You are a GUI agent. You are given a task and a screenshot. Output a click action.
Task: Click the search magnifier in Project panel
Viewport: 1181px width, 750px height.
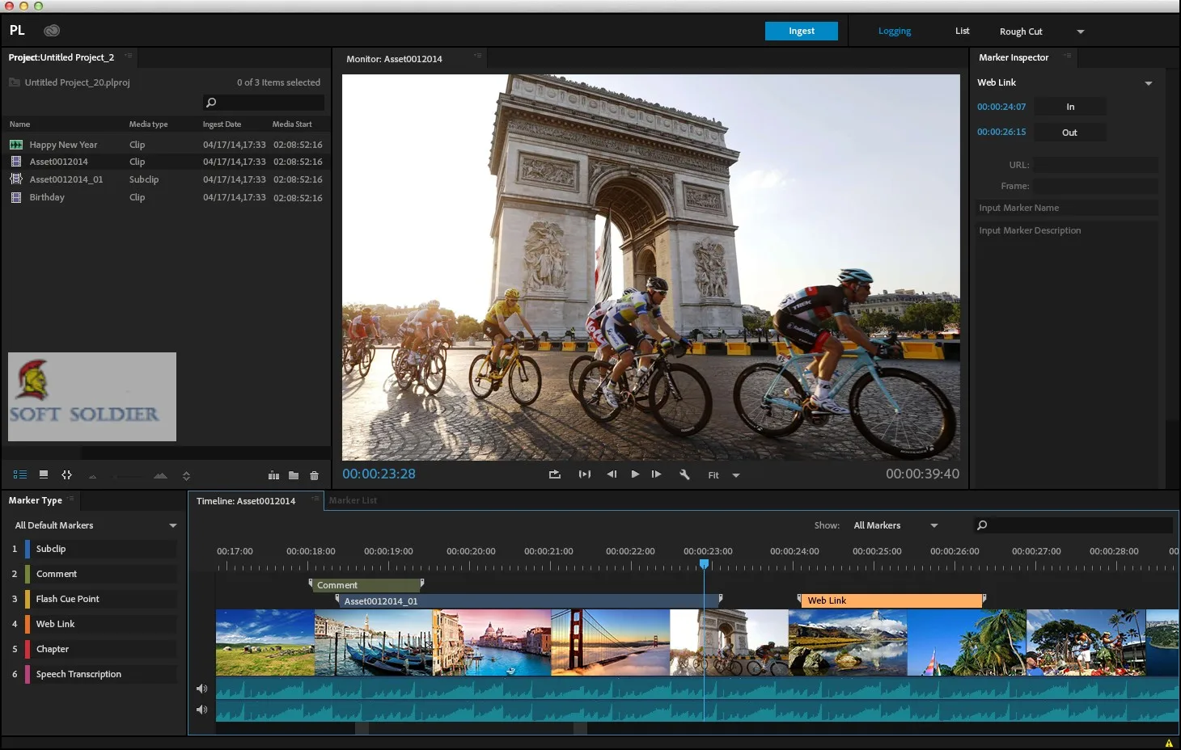[x=211, y=103]
